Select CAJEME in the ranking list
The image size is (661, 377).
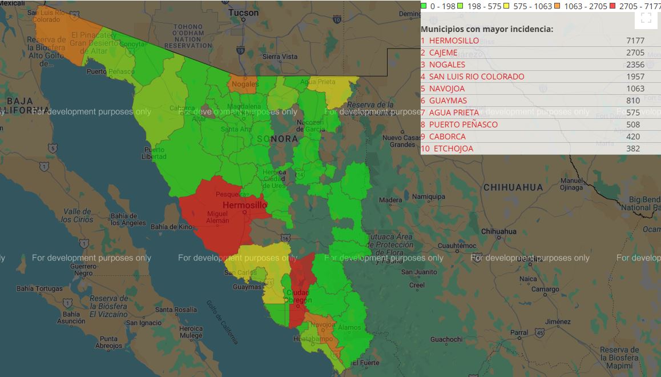coord(443,53)
